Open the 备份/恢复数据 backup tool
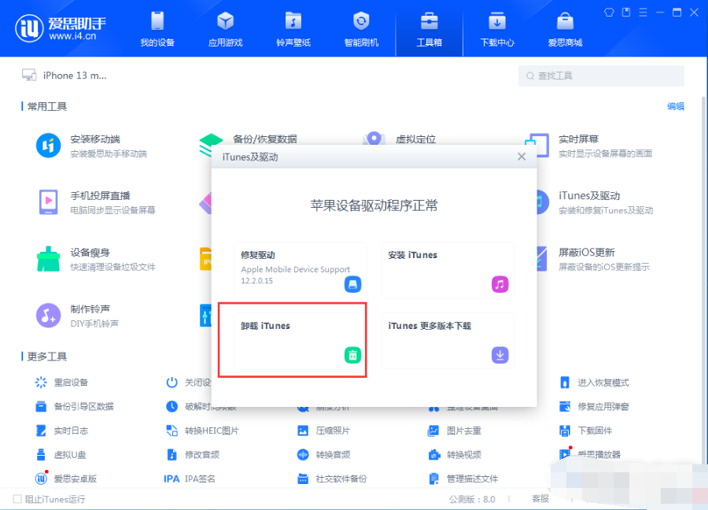Viewport: 708px width, 510px height. tap(267, 139)
